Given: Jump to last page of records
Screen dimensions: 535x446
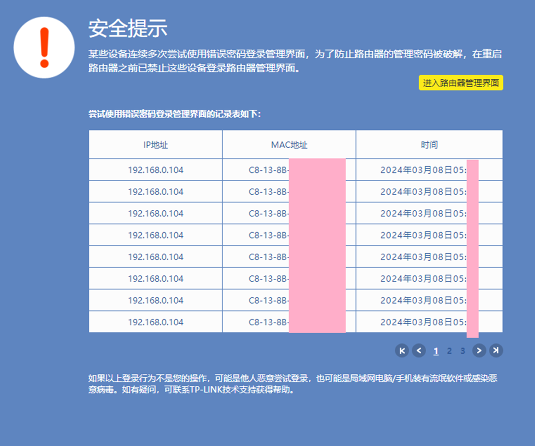Looking at the screenshot, I should click(x=496, y=350).
